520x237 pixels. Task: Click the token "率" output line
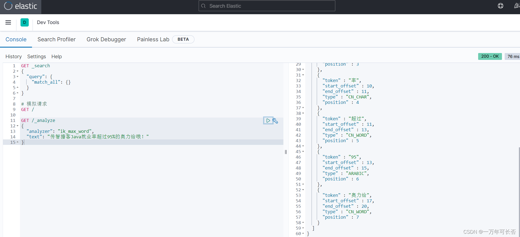342,80
